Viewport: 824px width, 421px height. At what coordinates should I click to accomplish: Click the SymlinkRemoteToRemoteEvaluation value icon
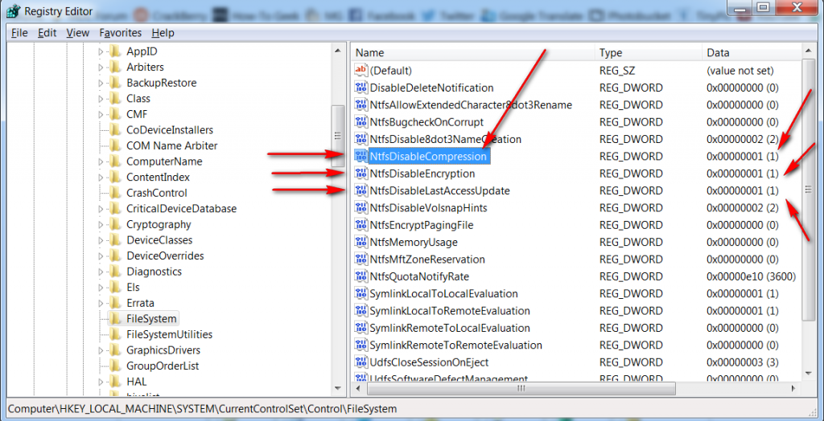click(361, 345)
